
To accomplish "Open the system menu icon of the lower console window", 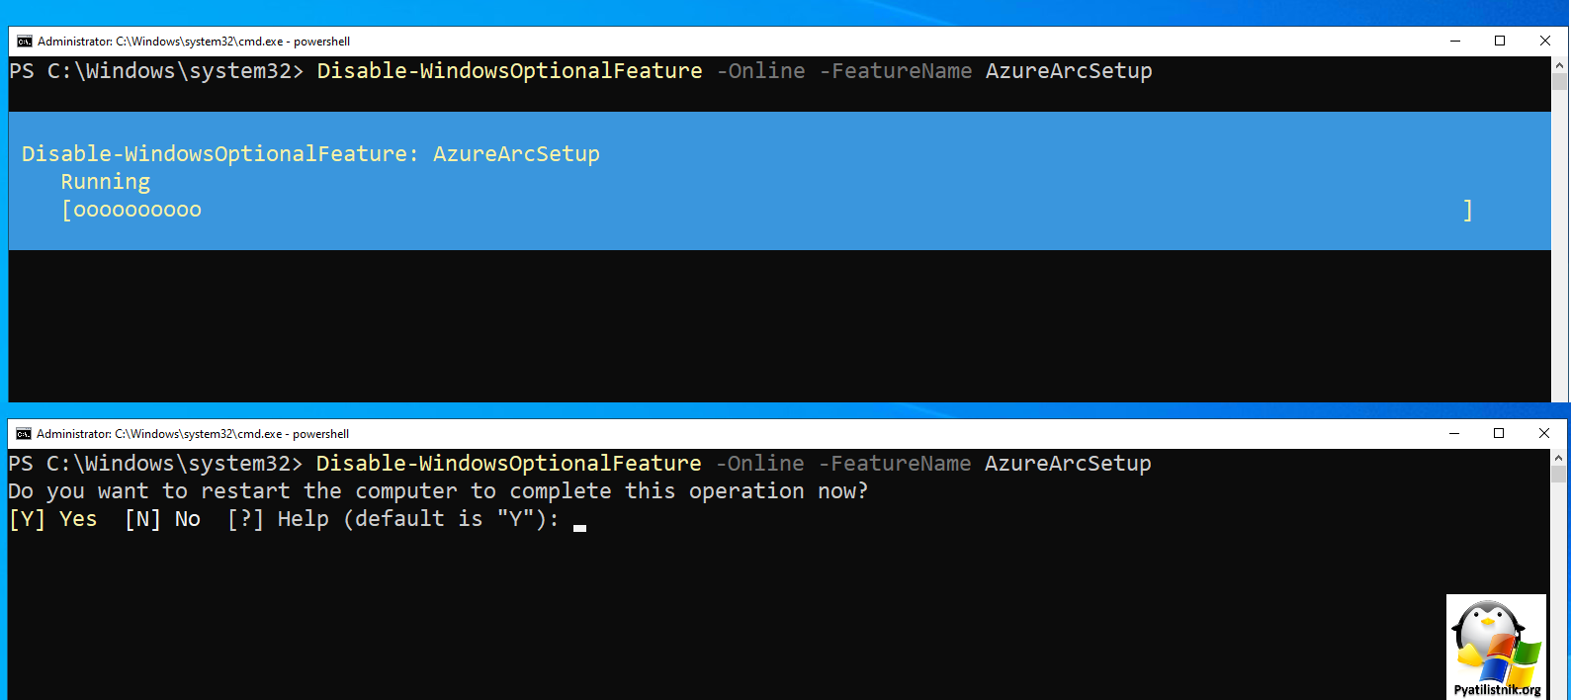I will coord(24,434).
